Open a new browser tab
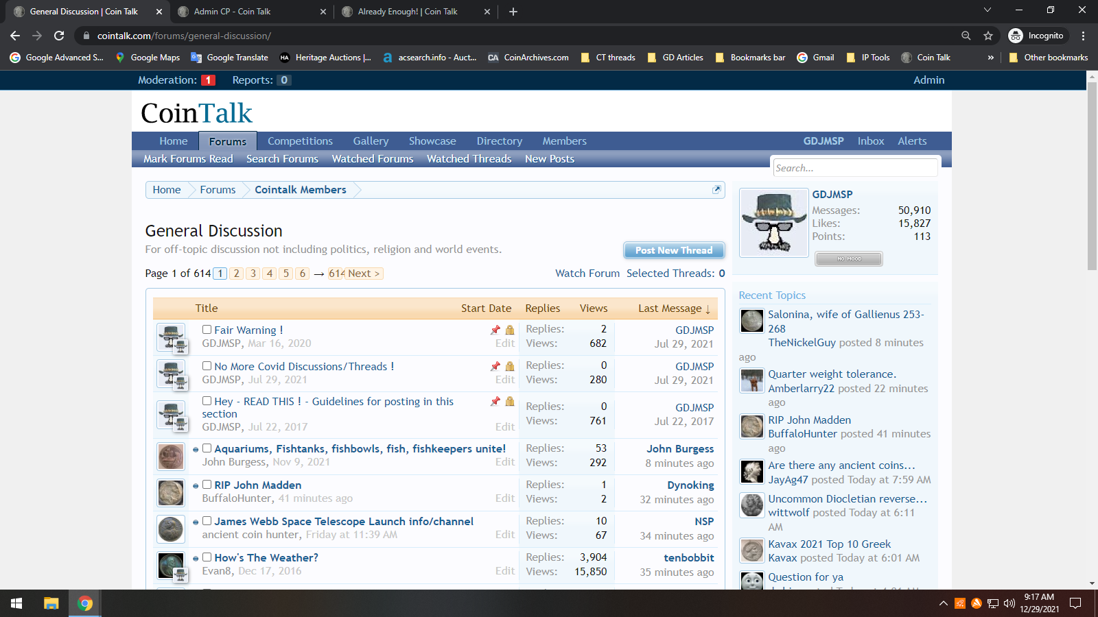This screenshot has width=1098, height=617. (513, 12)
